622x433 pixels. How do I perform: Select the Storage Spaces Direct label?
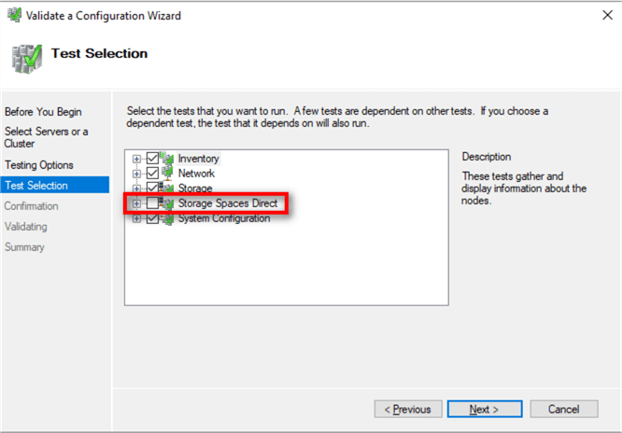[228, 203]
